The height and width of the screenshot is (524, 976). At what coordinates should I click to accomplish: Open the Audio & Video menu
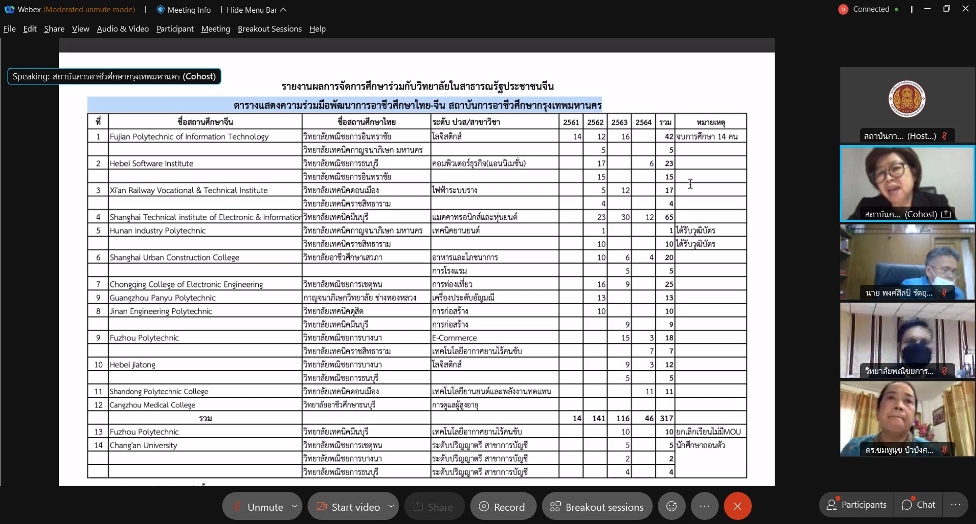123,29
